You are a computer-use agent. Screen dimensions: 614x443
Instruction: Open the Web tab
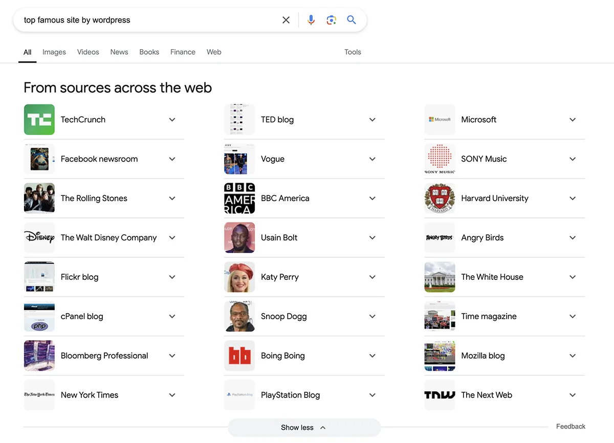coord(214,52)
